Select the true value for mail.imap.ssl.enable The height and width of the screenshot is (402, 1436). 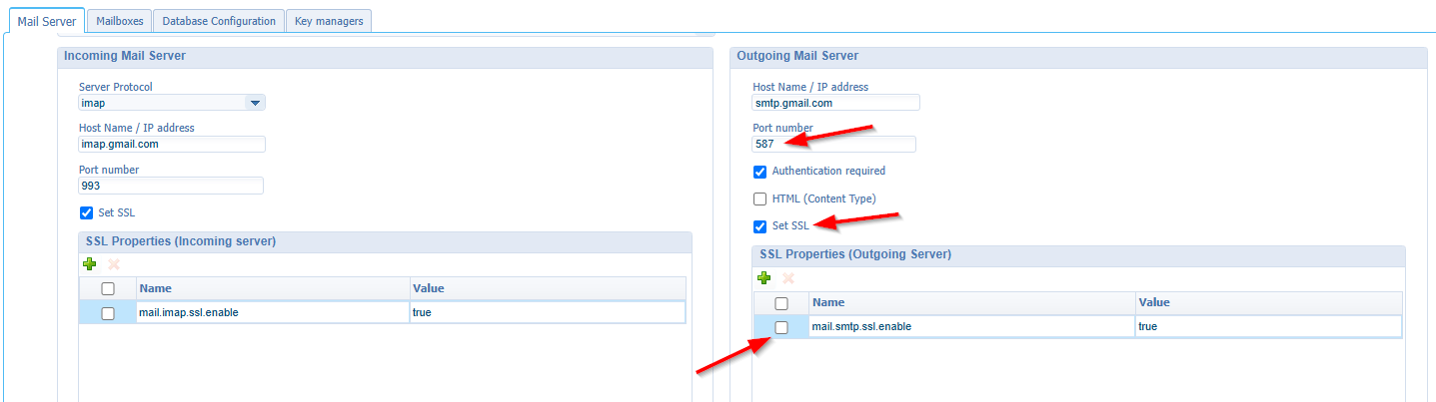548,313
